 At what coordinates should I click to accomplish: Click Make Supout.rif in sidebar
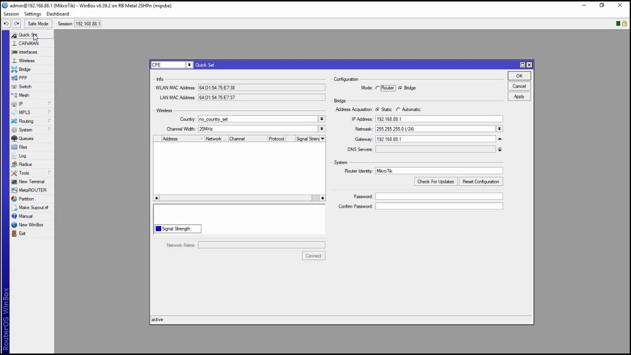[33, 208]
